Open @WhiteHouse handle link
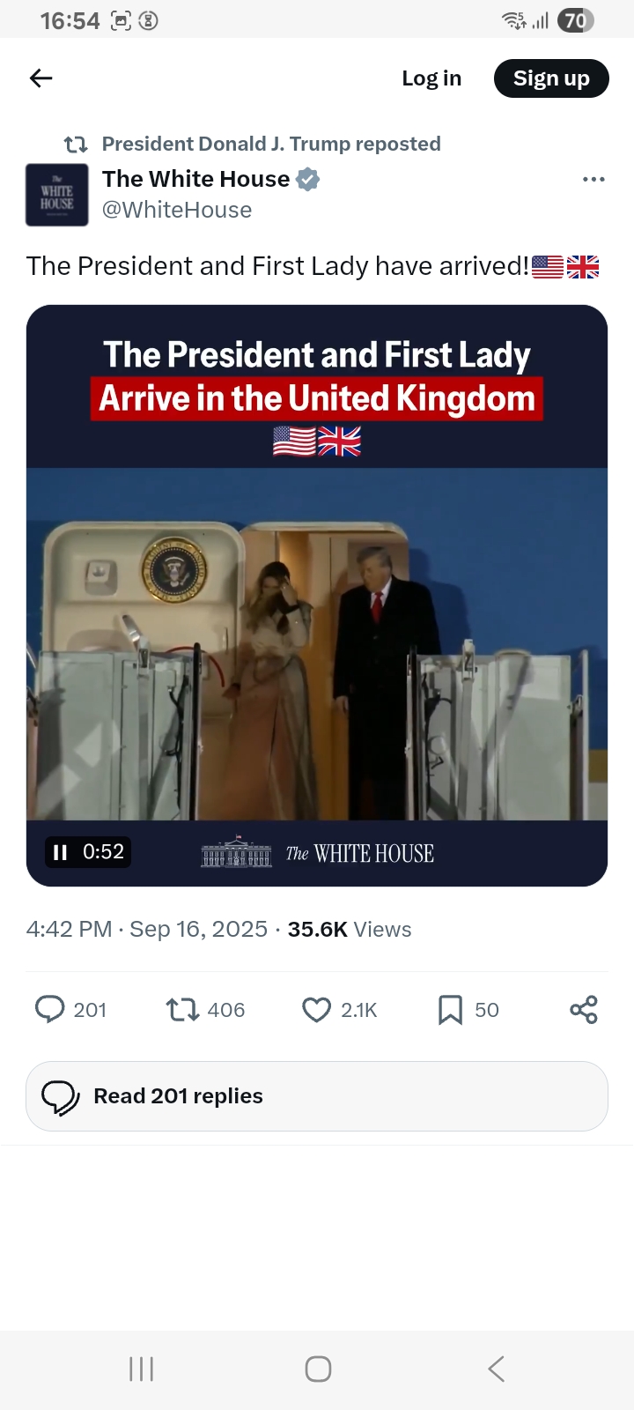This screenshot has width=634, height=1410. point(177,210)
